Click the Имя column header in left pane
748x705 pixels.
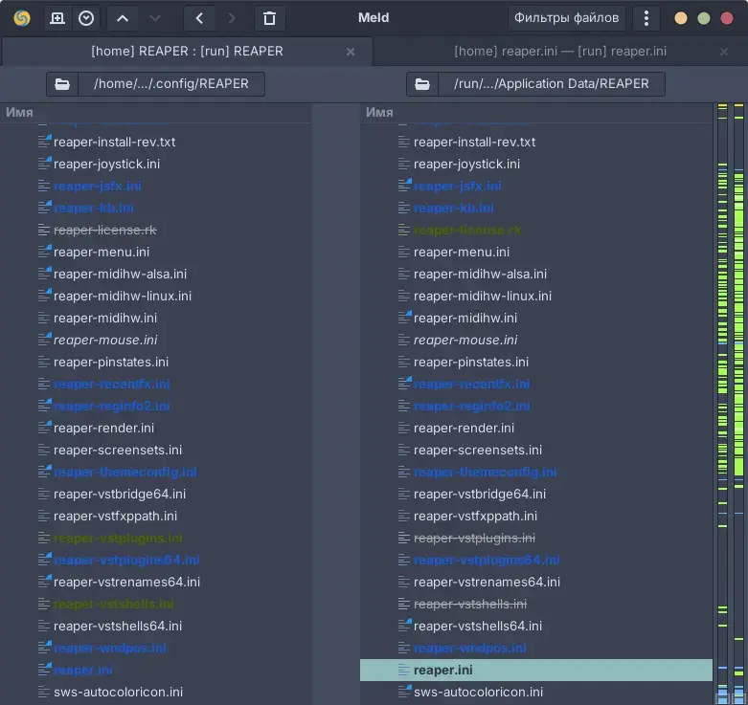click(19, 112)
